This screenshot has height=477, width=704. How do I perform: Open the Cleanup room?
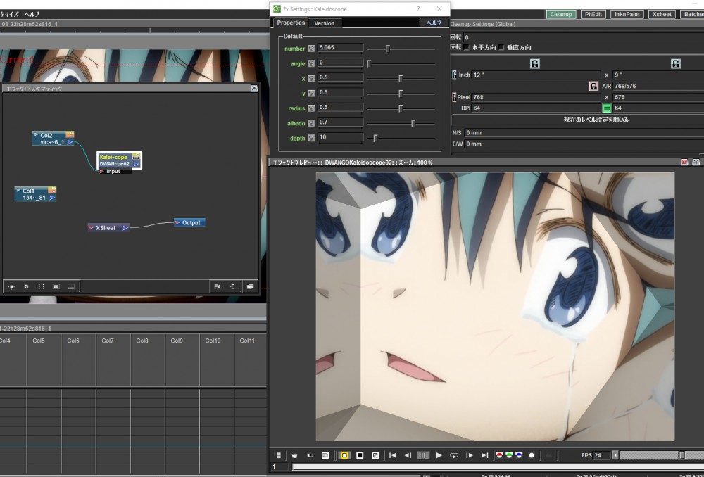[x=561, y=14]
